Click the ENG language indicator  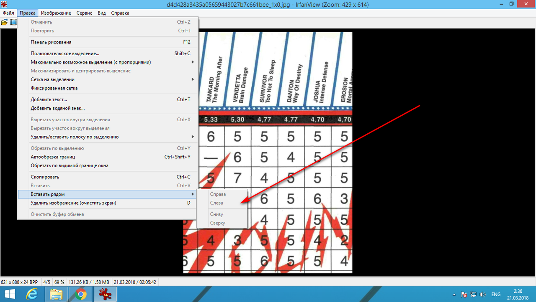496,294
